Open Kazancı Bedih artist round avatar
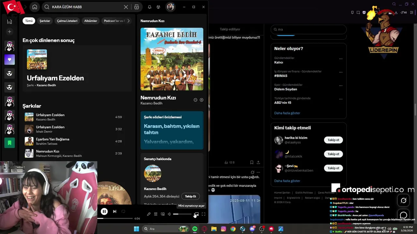This screenshot has width=417, height=234. [152, 173]
